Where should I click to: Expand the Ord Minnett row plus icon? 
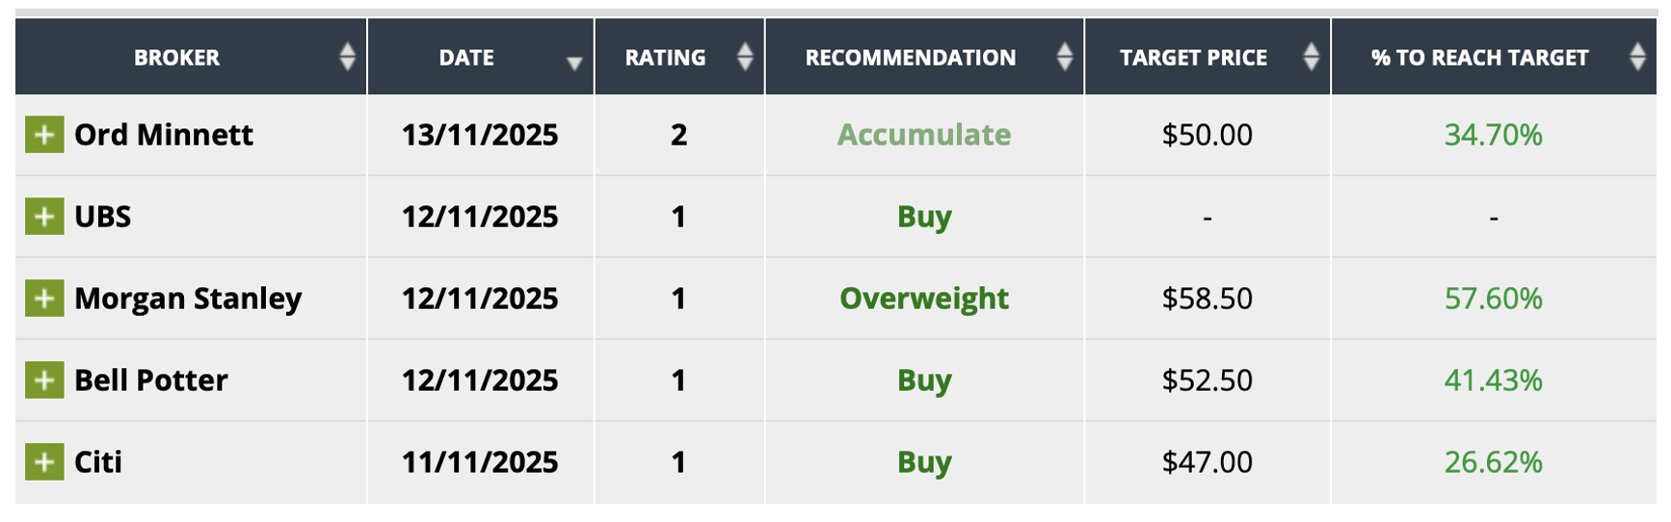(x=44, y=135)
